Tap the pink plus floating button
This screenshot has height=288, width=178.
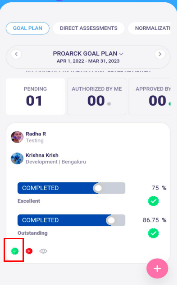tap(157, 269)
